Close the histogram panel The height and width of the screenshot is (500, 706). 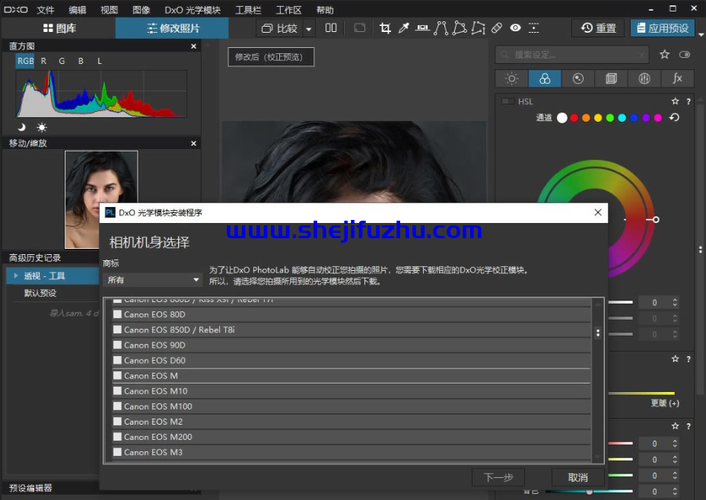click(193, 46)
